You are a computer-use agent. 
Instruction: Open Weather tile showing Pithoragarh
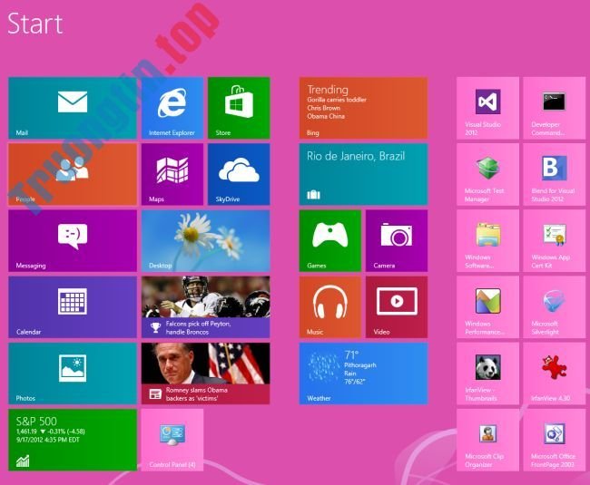363,373
